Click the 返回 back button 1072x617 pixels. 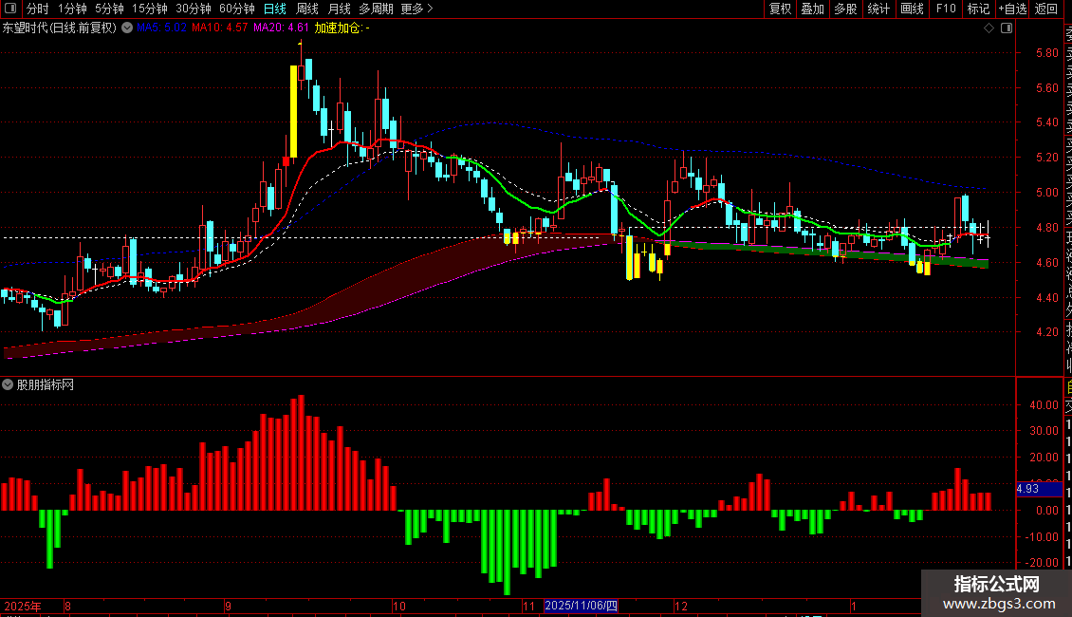click(x=1046, y=9)
